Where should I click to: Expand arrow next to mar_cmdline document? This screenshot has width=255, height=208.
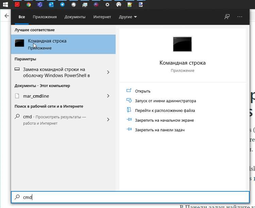pos(108,96)
